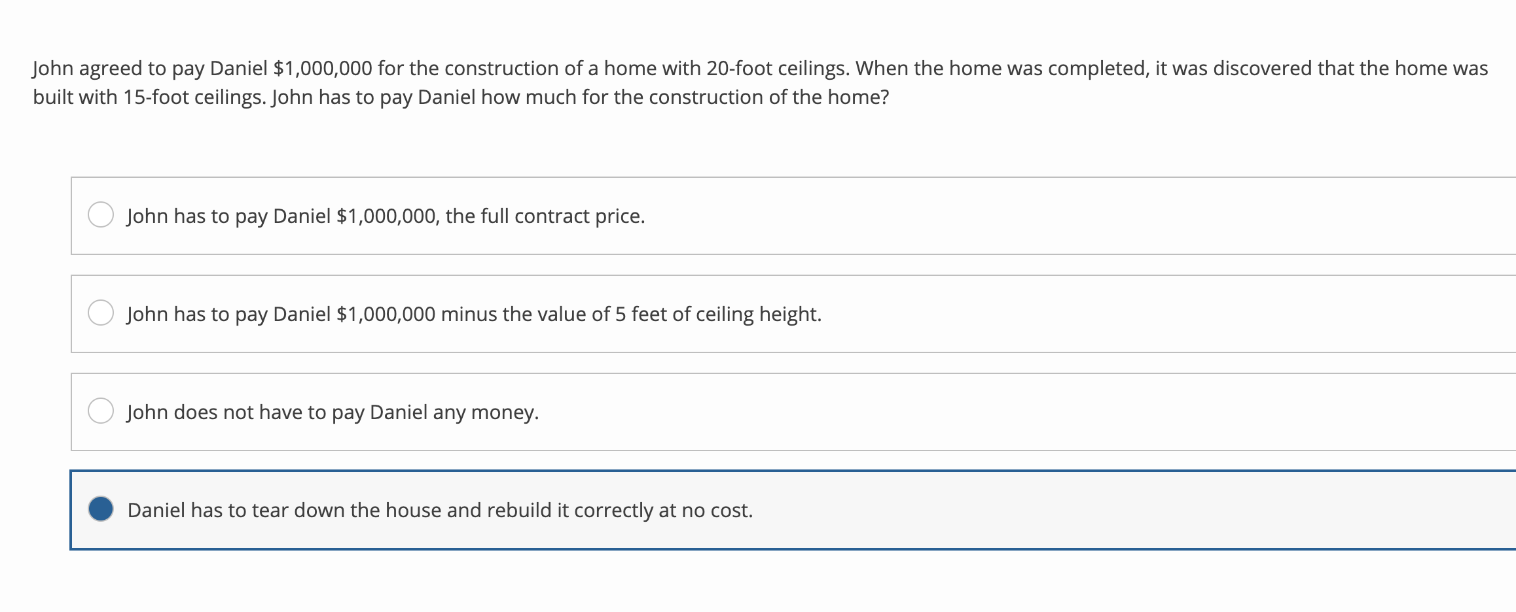Image resolution: width=1516 pixels, height=612 pixels.
Task: Select the "minus the value of 5 feet" radio button
Action: 101,313
